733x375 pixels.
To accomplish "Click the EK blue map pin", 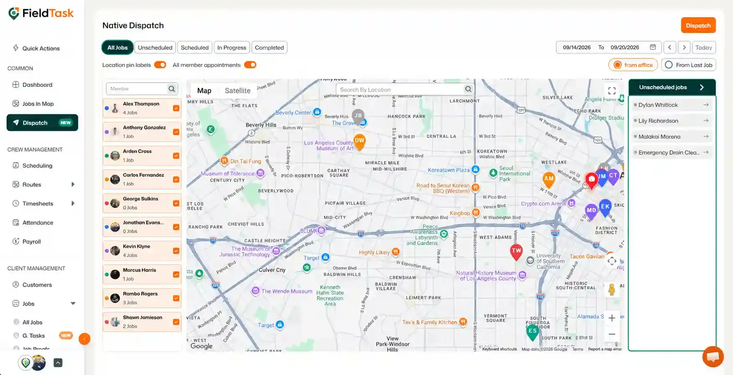I will (605, 208).
